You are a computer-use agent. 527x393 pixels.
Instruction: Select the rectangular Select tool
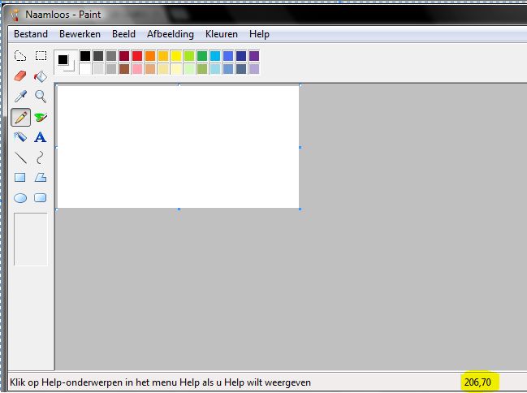point(41,56)
